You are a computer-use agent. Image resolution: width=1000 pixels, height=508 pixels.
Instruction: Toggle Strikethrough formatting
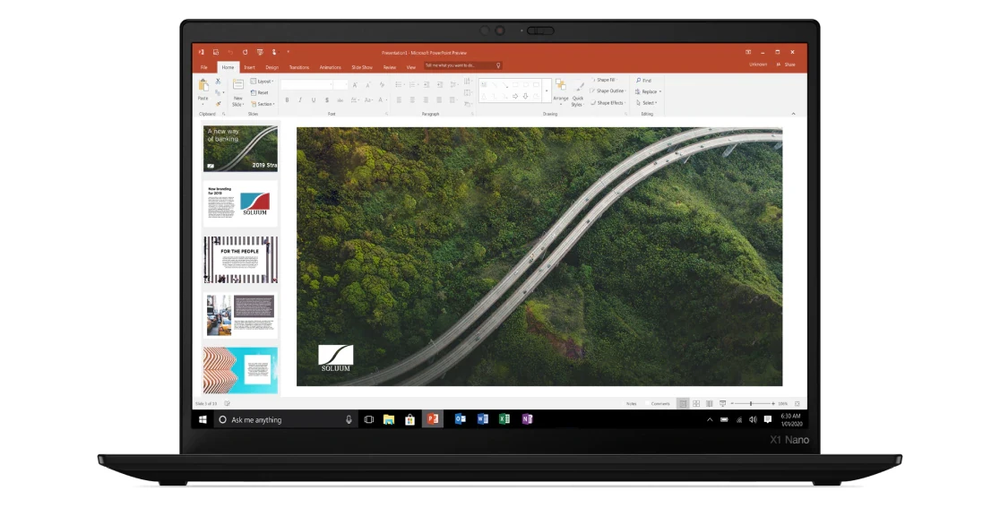coord(341,100)
